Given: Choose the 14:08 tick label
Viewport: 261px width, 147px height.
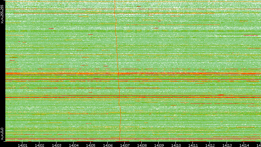Looking at the screenshot, I should pyautogui.click(x=142, y=145).
